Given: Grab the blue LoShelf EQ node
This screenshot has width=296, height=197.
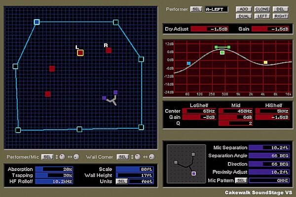Looking at the screenshot, I should click(188, 63).
